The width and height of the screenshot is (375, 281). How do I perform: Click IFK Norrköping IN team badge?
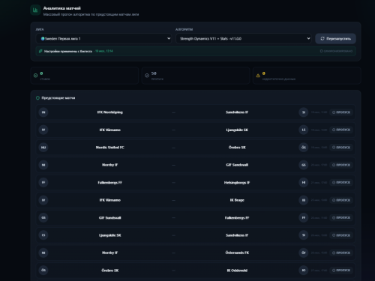tap(43, 112)
